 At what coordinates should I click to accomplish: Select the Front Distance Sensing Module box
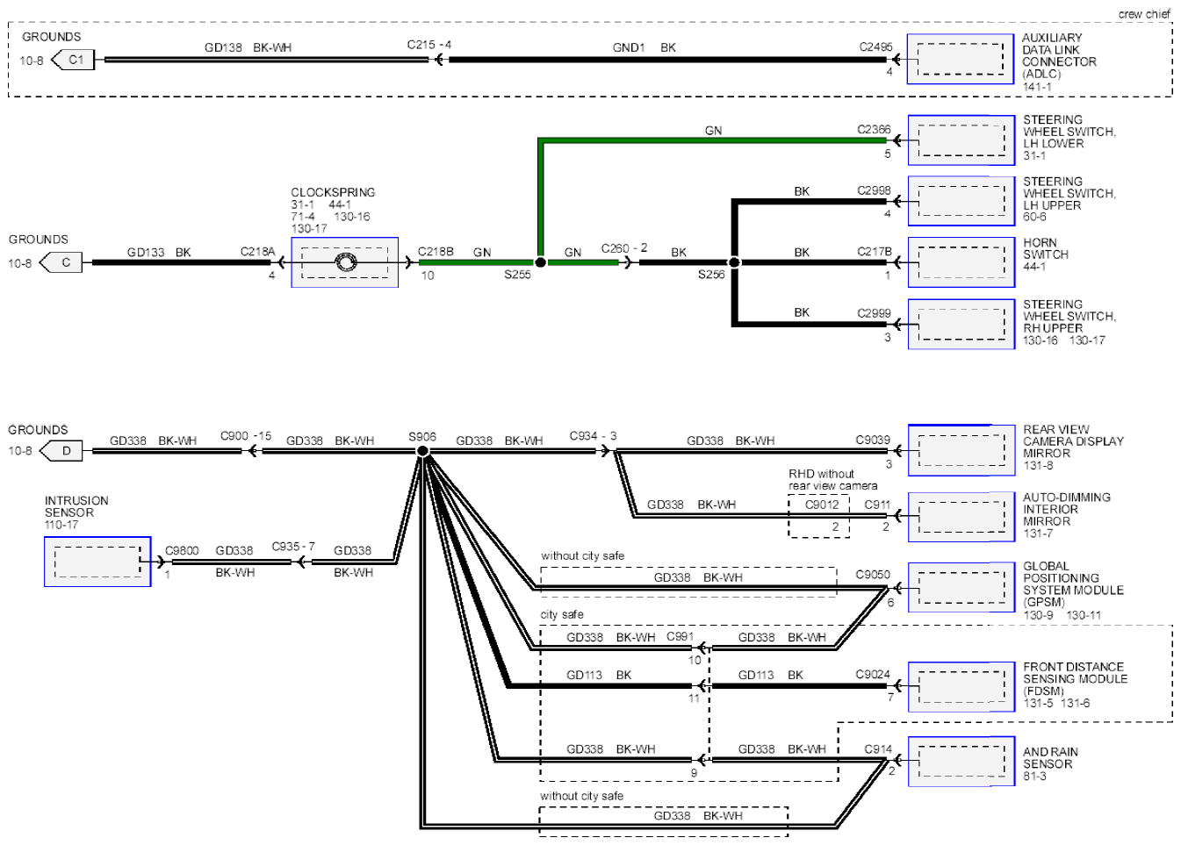click(961, 686)
